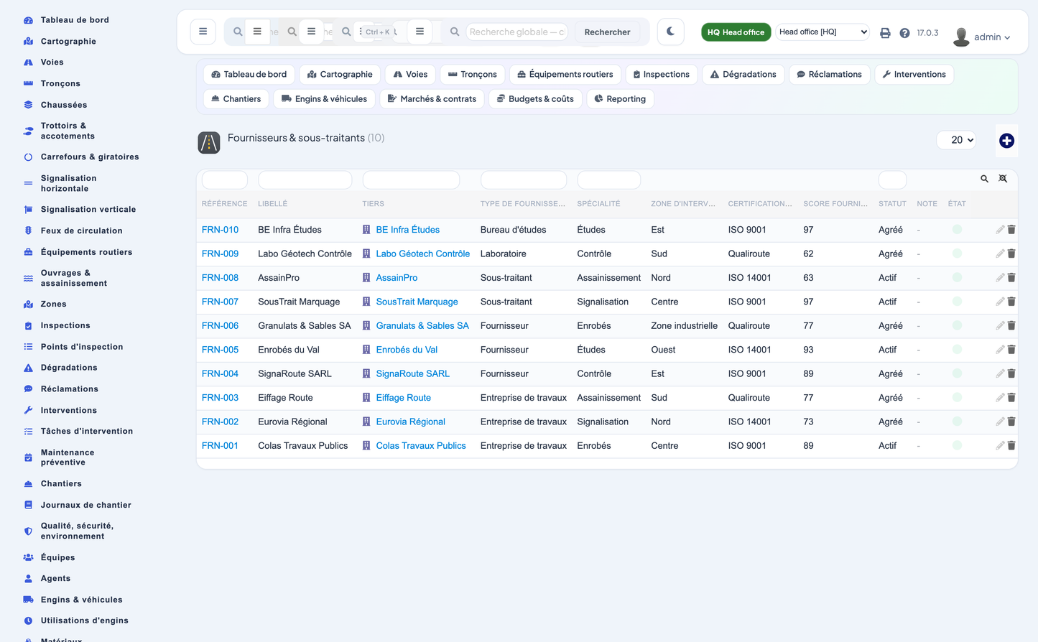Open the Reporting tab

[x=620, y=99]
